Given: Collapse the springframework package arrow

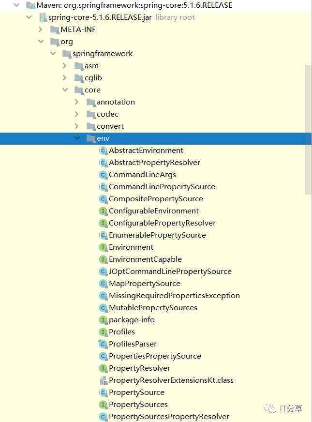Looking at the screenshot, I should point(53,54).
